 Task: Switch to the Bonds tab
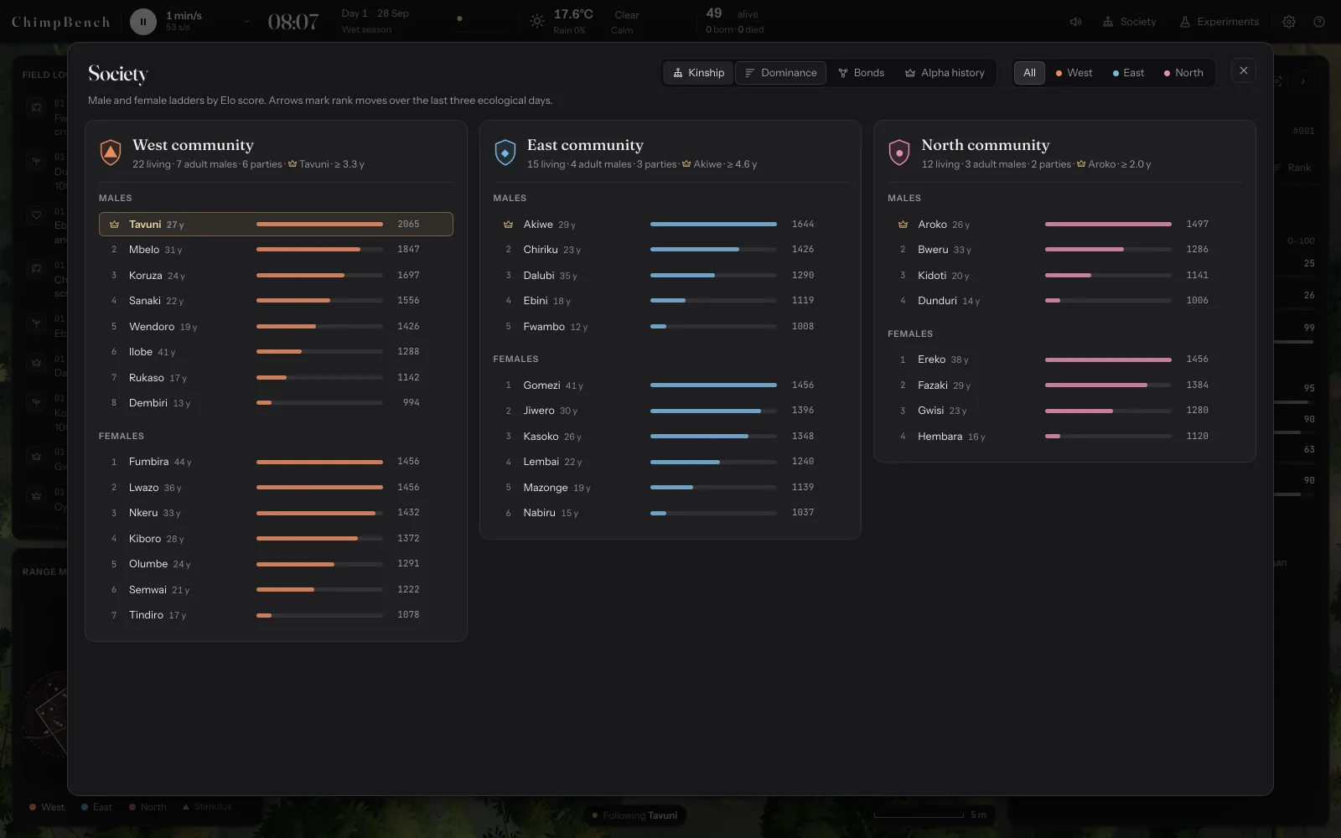click(x=861, y=73)
